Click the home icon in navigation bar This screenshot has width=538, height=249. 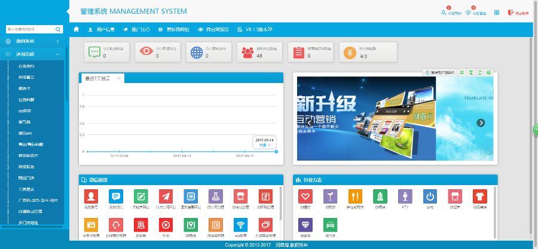(76, 29)
